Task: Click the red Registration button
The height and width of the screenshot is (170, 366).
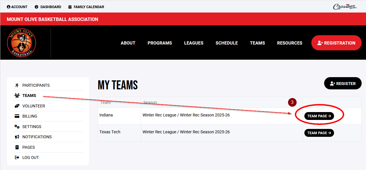Action: click(x=336, y=43)
